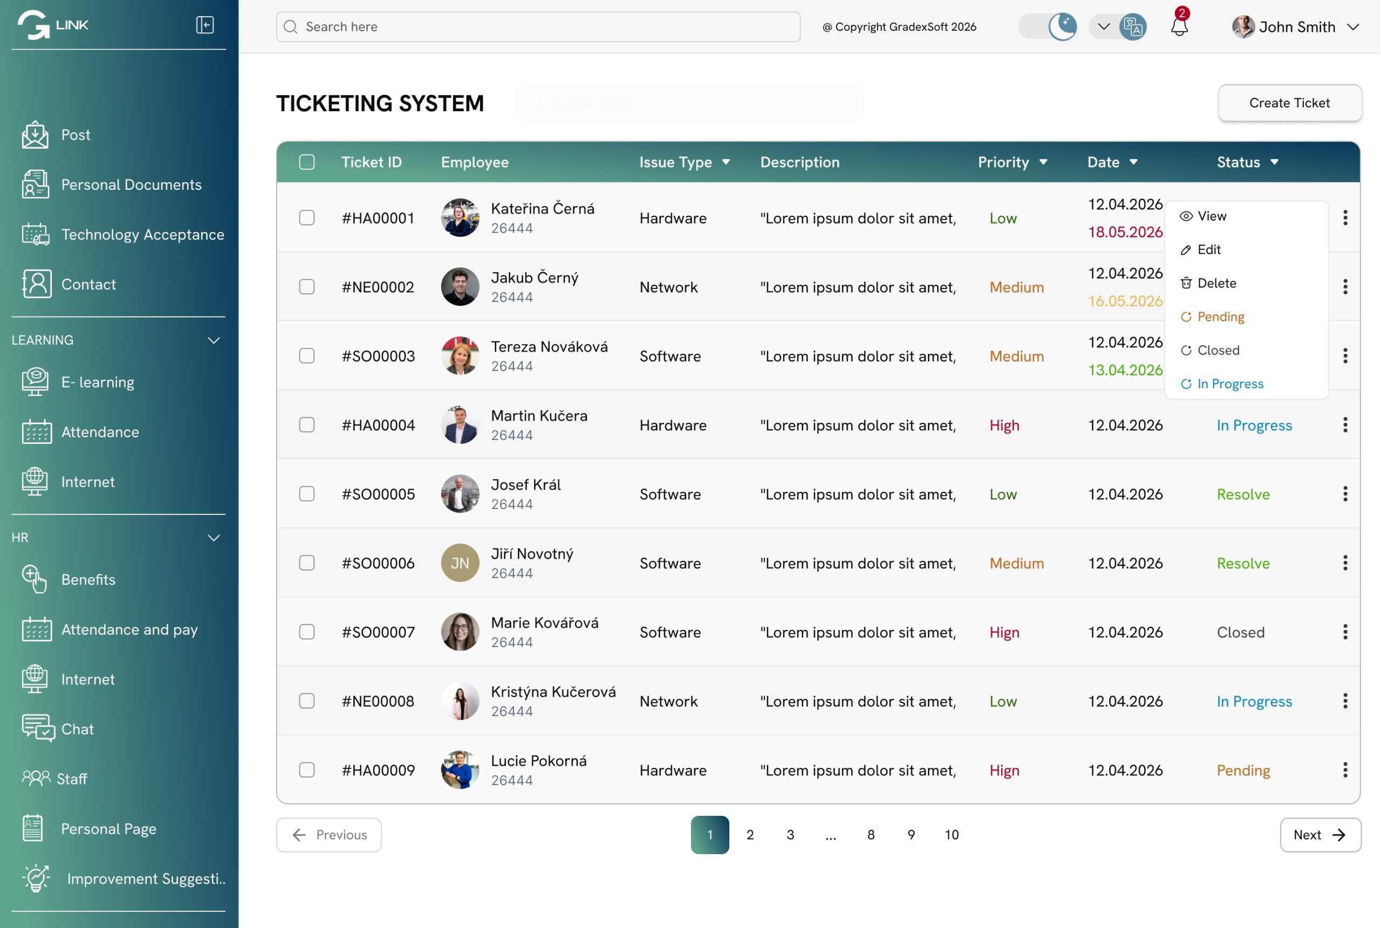Open the notification bell
This screenshot has height=928, width=1381.
click(x=1179, y=26)
